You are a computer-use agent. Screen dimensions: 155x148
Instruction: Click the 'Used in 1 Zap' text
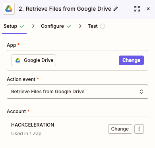pos(26,134)
